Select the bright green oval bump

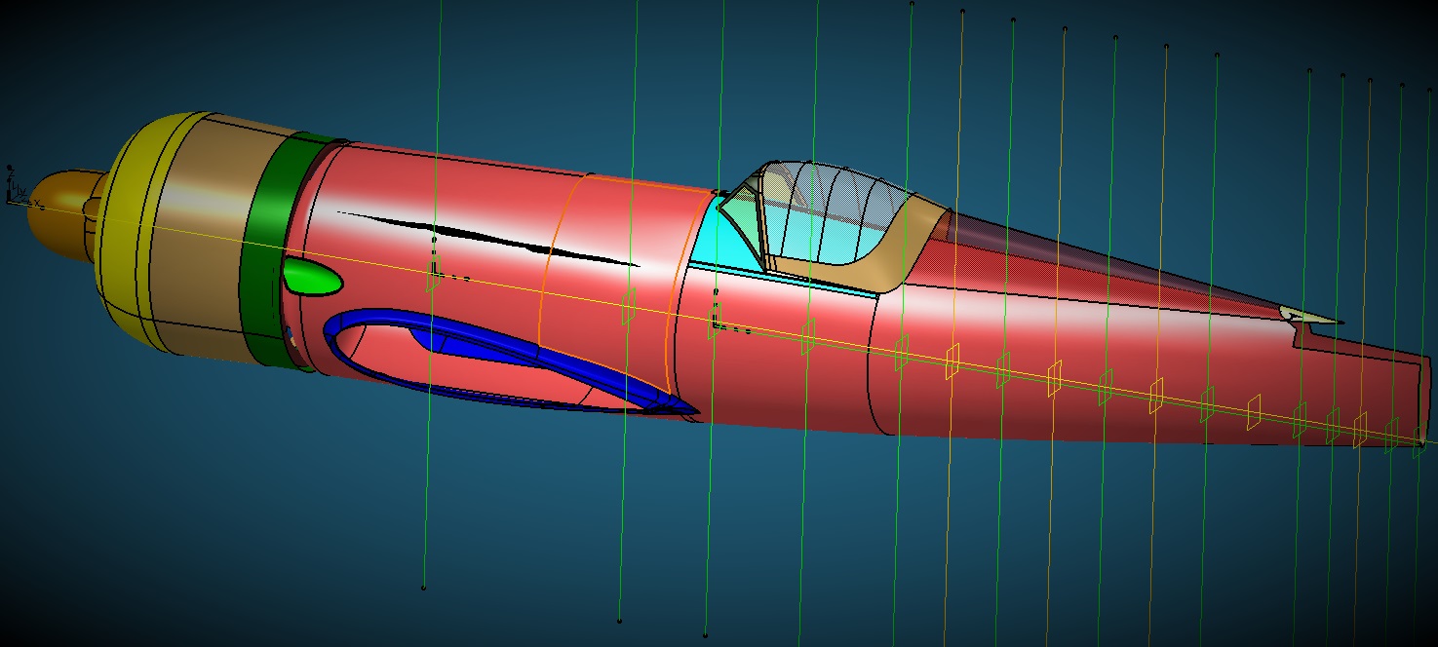click(x=312, y=279)
